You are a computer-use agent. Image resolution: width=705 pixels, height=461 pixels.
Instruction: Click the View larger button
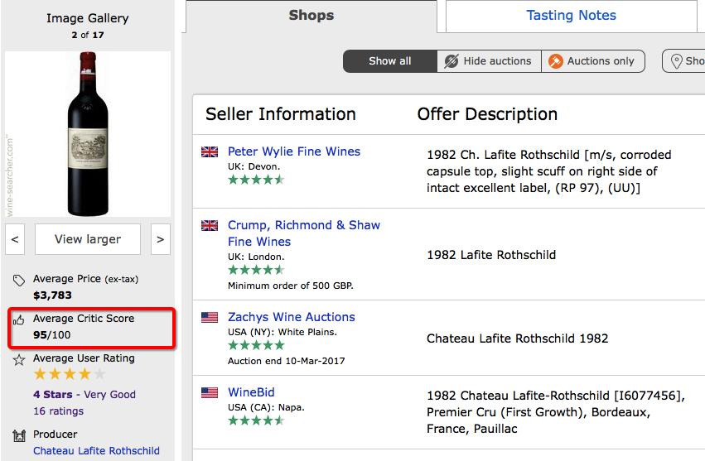pos(88,239)
